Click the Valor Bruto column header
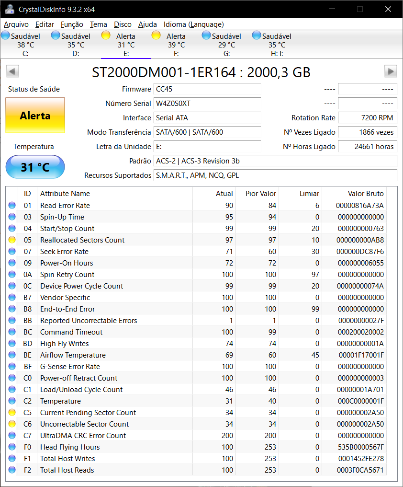Image resolution: width=403 pixels, height=487 pixels. point(354,194)
